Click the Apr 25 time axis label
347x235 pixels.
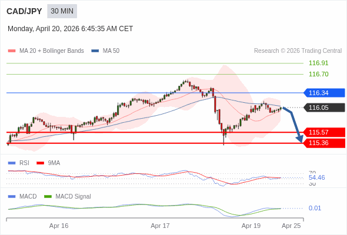coord(291,226)
